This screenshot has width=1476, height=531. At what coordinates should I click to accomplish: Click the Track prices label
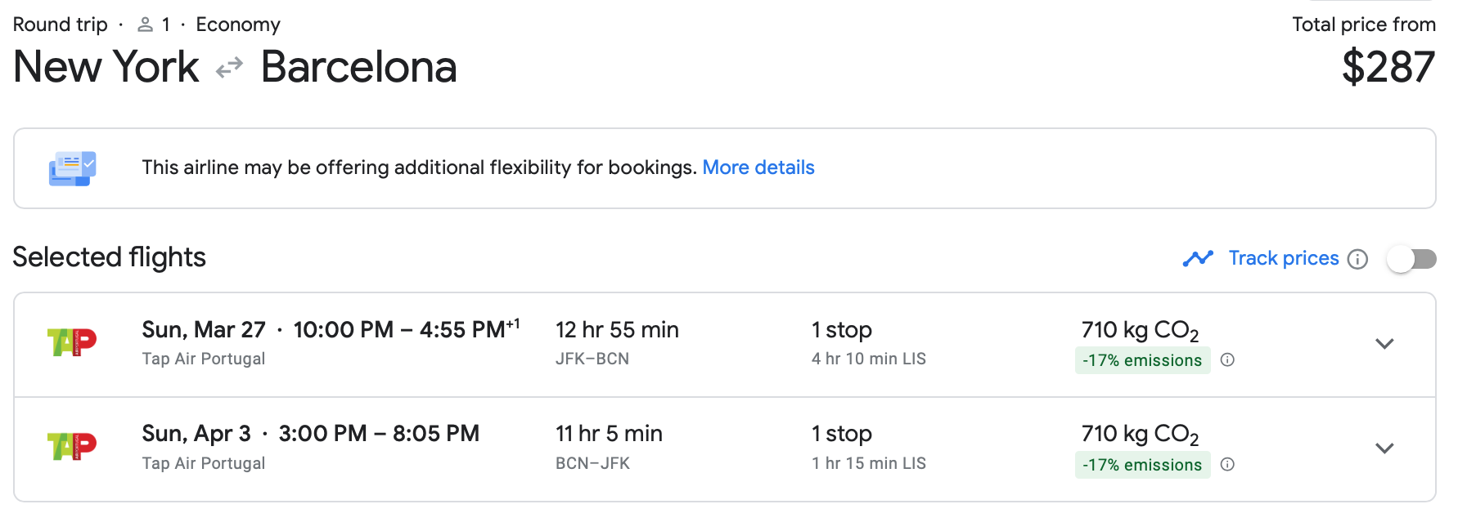pyautogui.click(x=1284, y=258)
